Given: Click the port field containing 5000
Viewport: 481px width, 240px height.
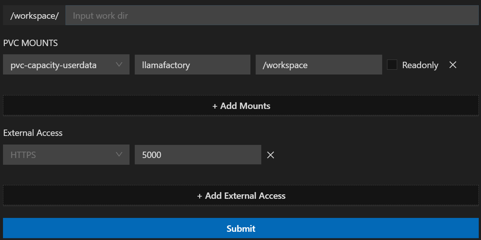Looking at the screenshot, I should 198,155.
